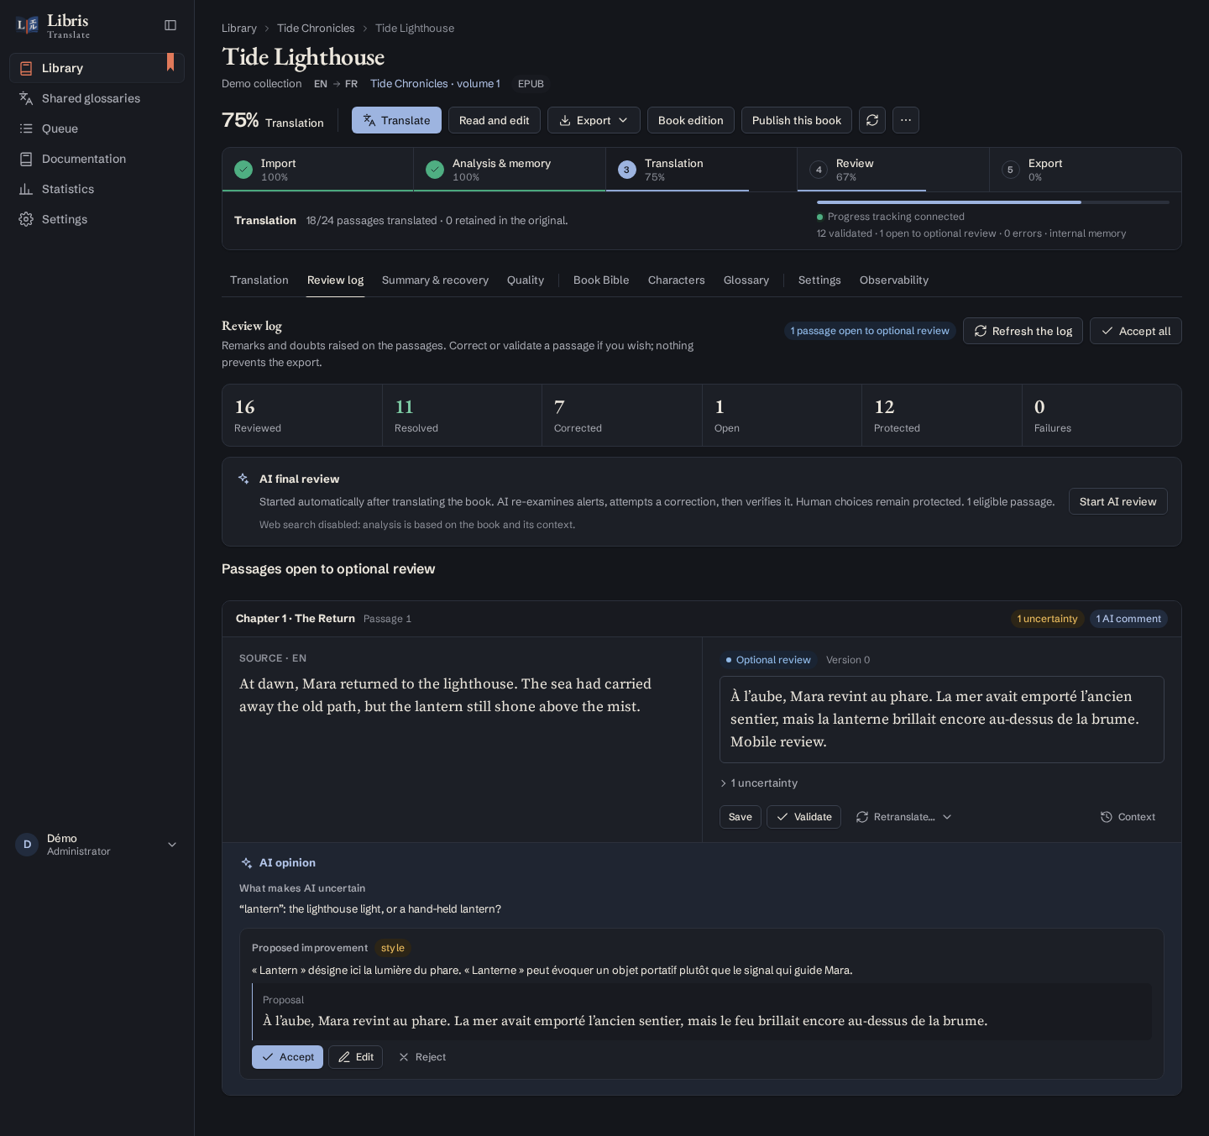Open the Glossary tab
The height and width of the screenshot is (1136, 1209).
pos(746,280)
